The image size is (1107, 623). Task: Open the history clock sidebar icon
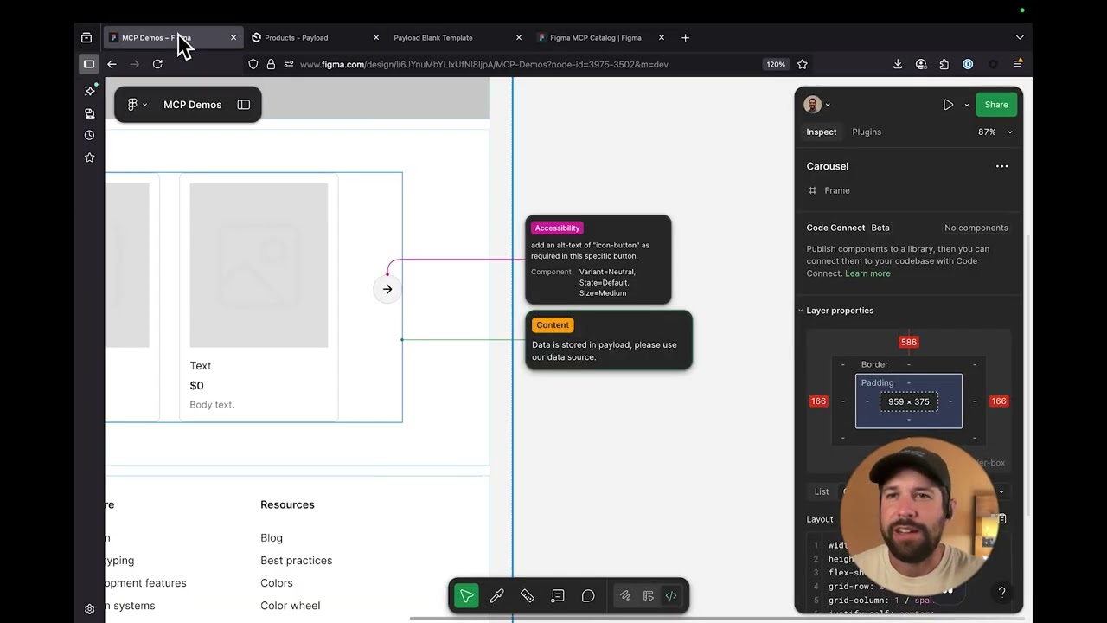tap(90, 136)
